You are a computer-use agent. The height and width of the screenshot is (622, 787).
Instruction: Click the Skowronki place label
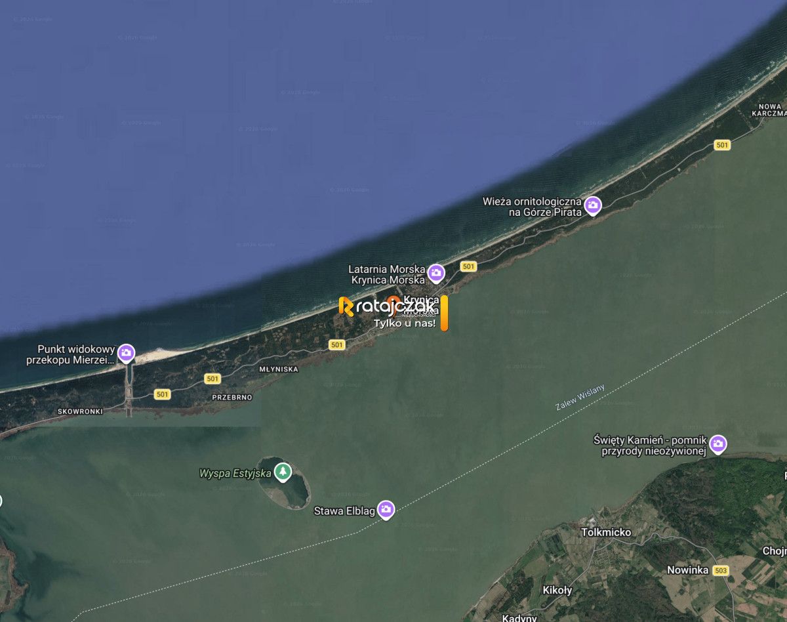coord(80,411)
